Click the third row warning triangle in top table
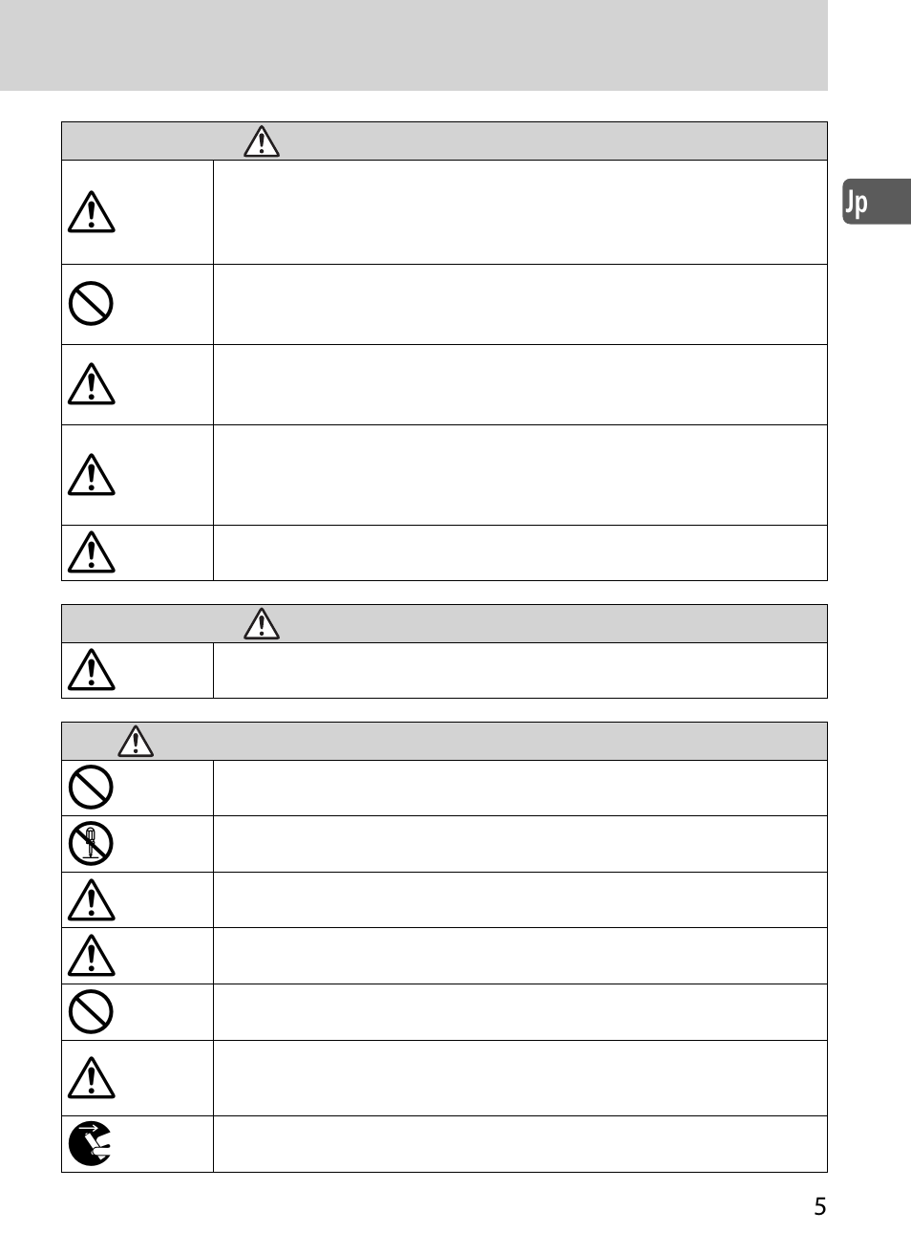Screen dimensions: 911x1254 pos(92,384)
